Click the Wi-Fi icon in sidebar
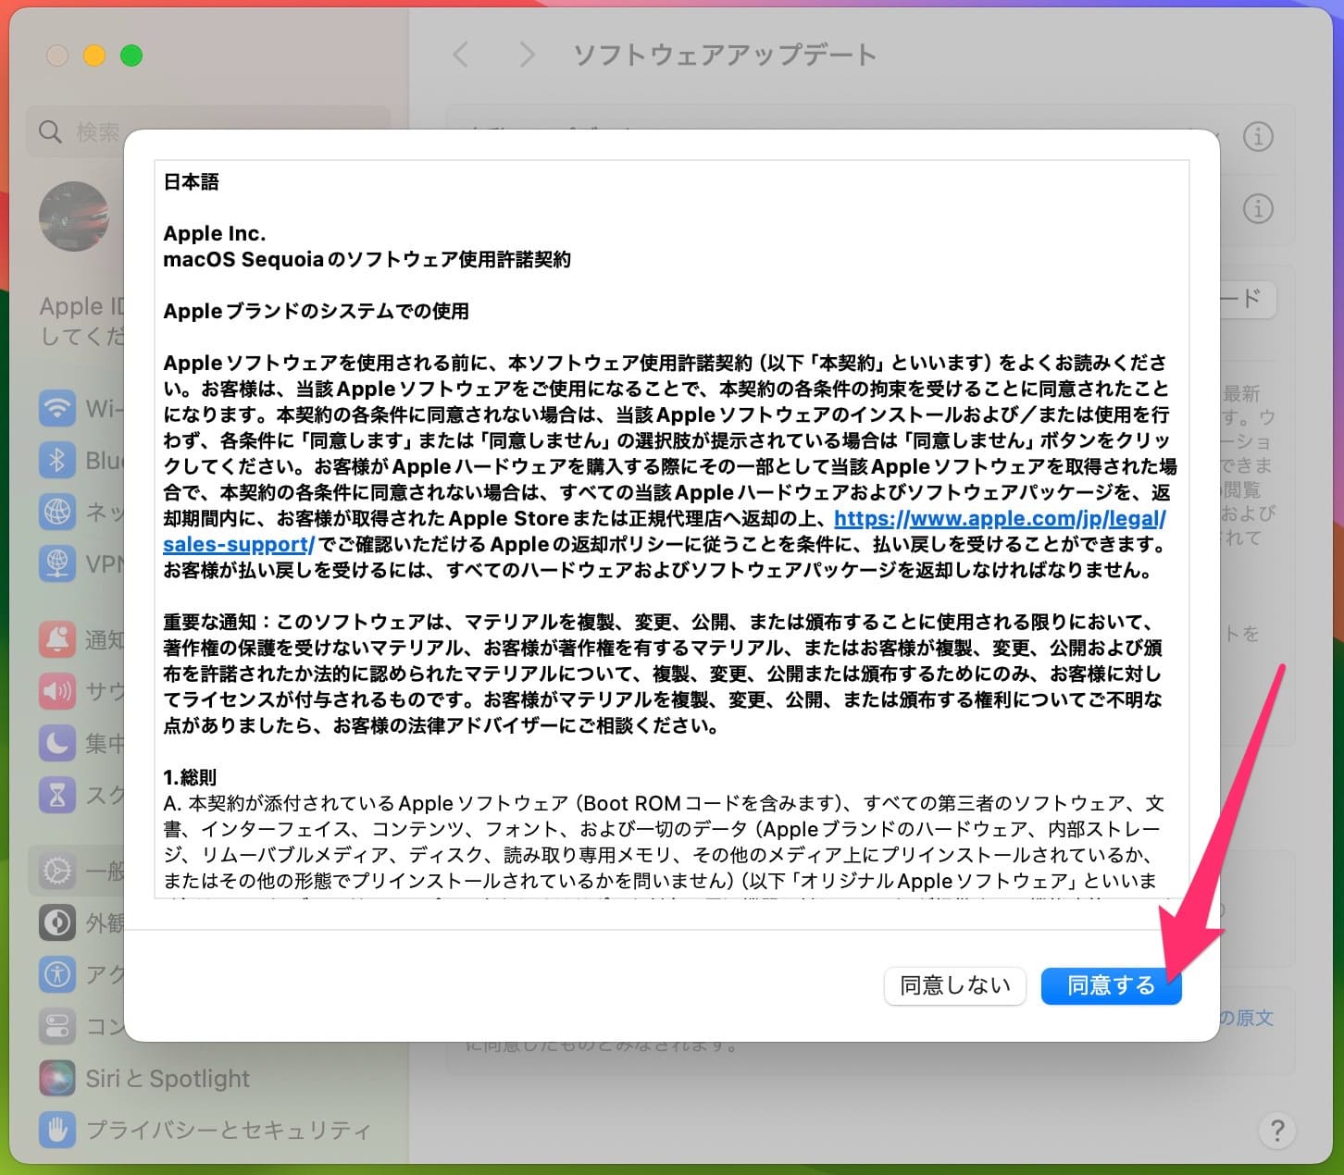The width and height of the screenshot is (1344, 1175). pos(57,408)
